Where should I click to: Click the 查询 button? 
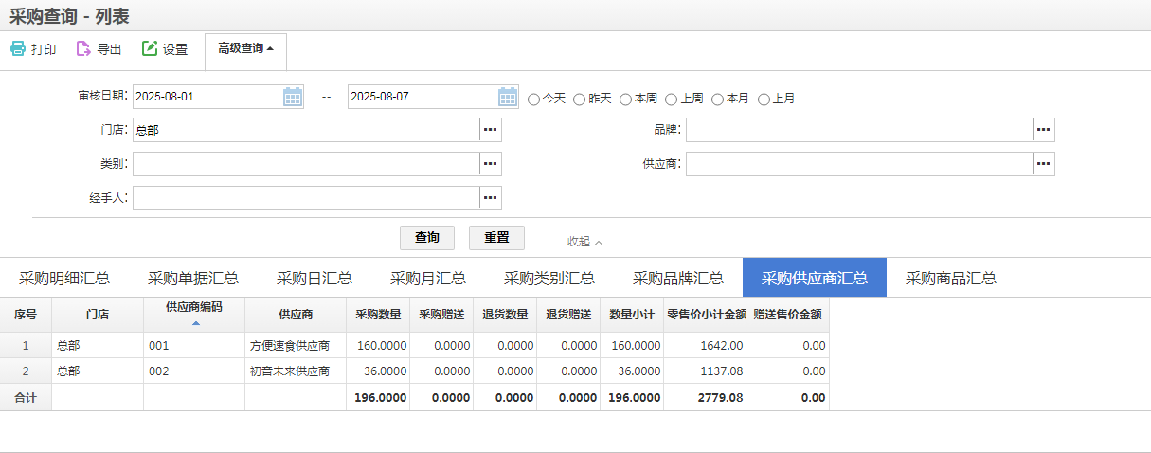(427, 237)
